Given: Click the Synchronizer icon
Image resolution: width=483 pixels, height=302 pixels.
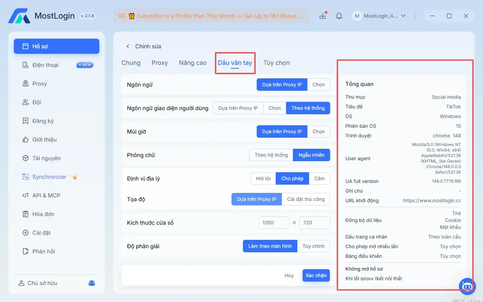Looking at the screenshot, I should [x=25, y=177].
